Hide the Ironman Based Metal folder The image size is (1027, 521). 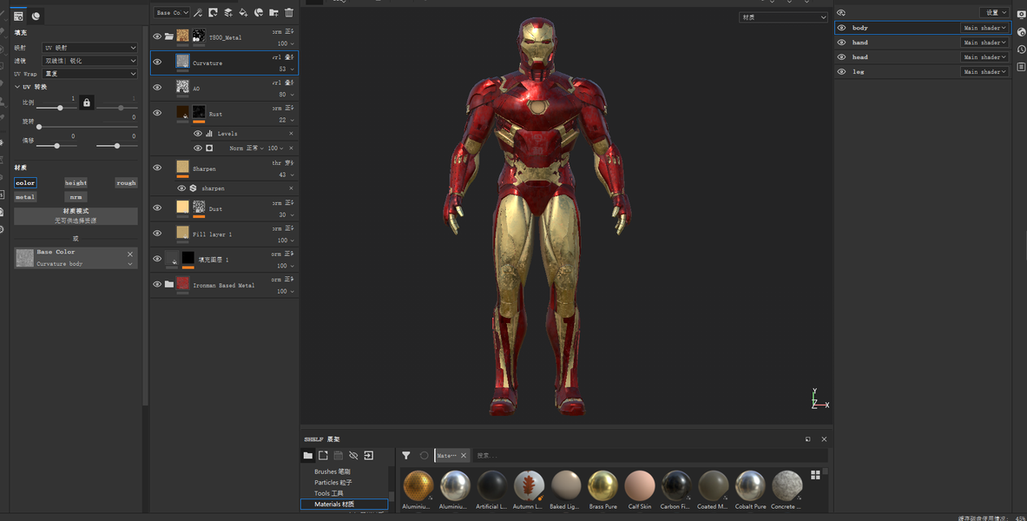[157, 285]
